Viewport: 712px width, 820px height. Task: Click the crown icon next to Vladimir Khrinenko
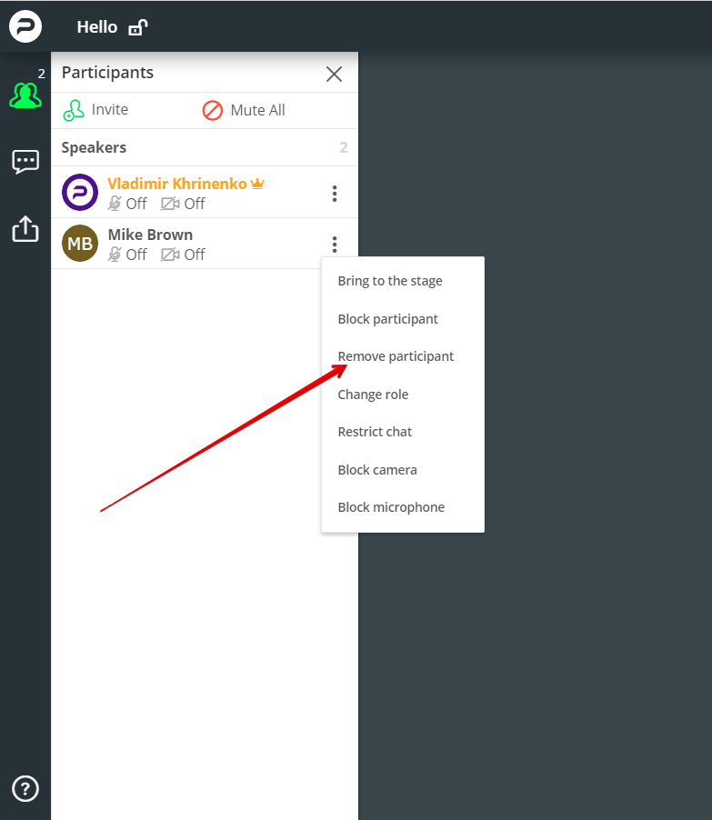click(257, 184)
